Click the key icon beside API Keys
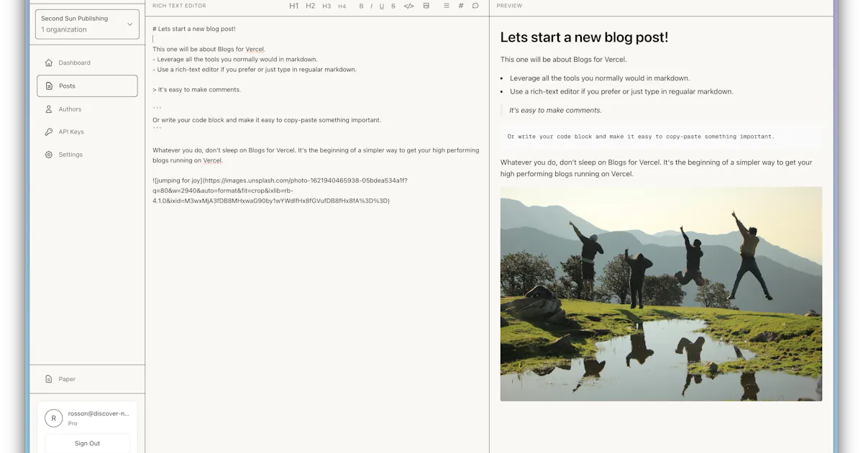Image resolution: width=863 pixels, height=453 pixels. pos(49,132)
